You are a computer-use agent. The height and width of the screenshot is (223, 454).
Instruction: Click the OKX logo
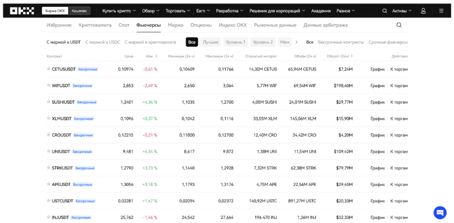pos(23,11)
